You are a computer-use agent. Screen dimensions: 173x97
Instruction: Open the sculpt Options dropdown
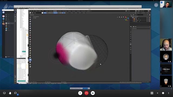click(148, 13)
